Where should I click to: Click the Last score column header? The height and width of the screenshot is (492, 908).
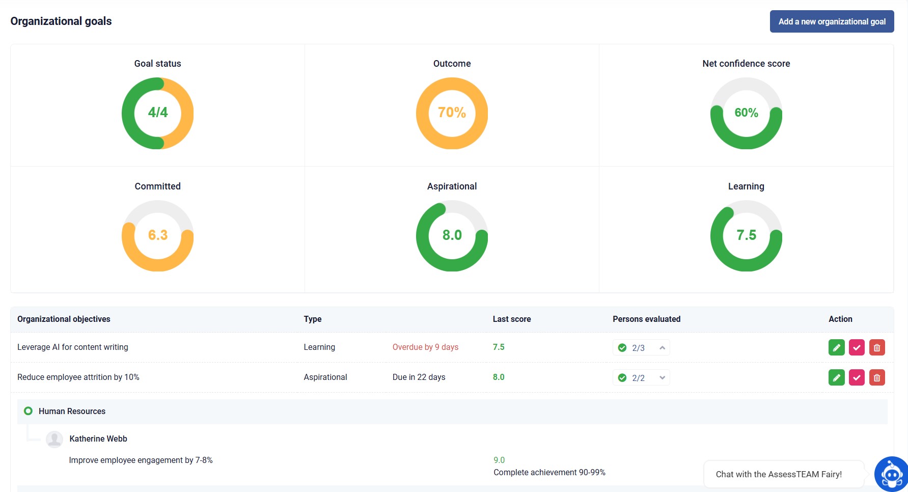tap(511, 319)
